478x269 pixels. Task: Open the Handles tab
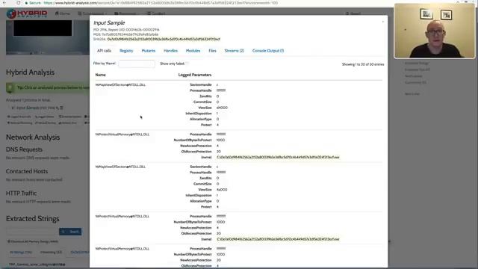click(x=171, y=51)
